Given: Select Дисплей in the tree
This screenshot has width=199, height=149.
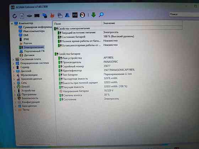Looking at the screenshot, I should pyautogui.click(x=26, y=71).
